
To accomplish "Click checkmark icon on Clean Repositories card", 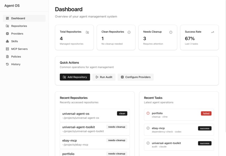I will [129, 32].
